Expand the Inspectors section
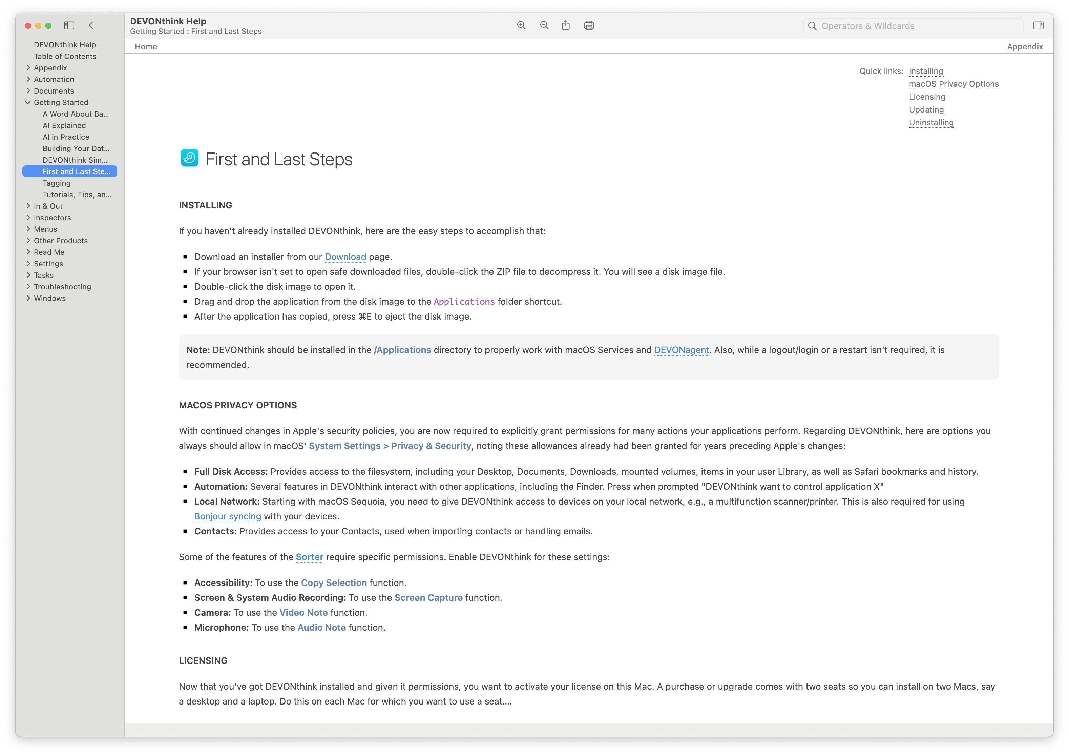Viewport: 1069px width, 755px height. click(28, 218)
